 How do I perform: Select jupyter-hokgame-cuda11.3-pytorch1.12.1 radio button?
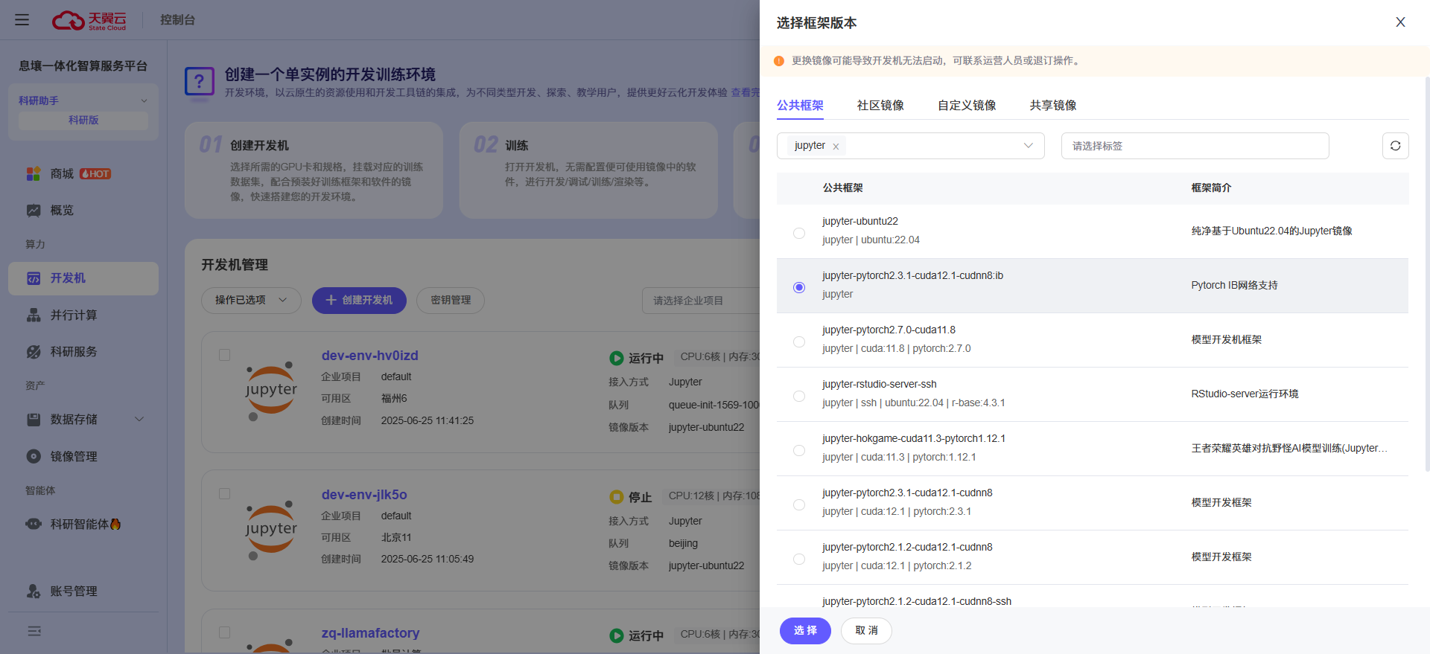pos(799,450)
